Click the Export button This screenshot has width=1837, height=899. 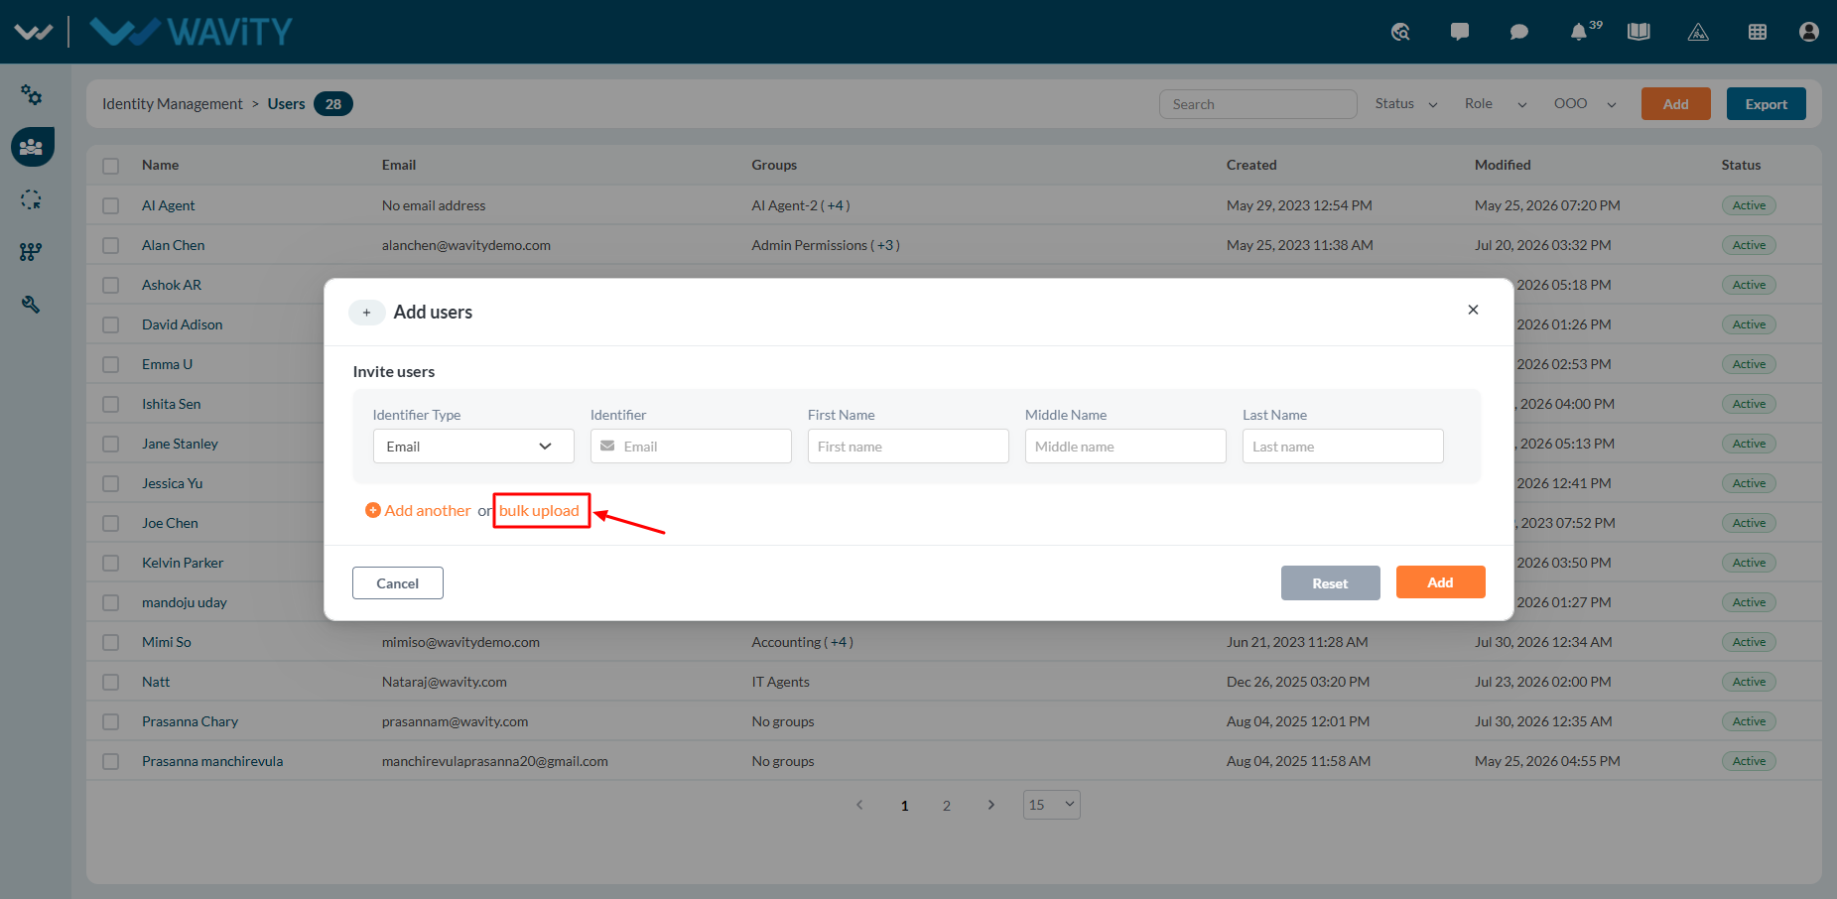pos(1767,104)
